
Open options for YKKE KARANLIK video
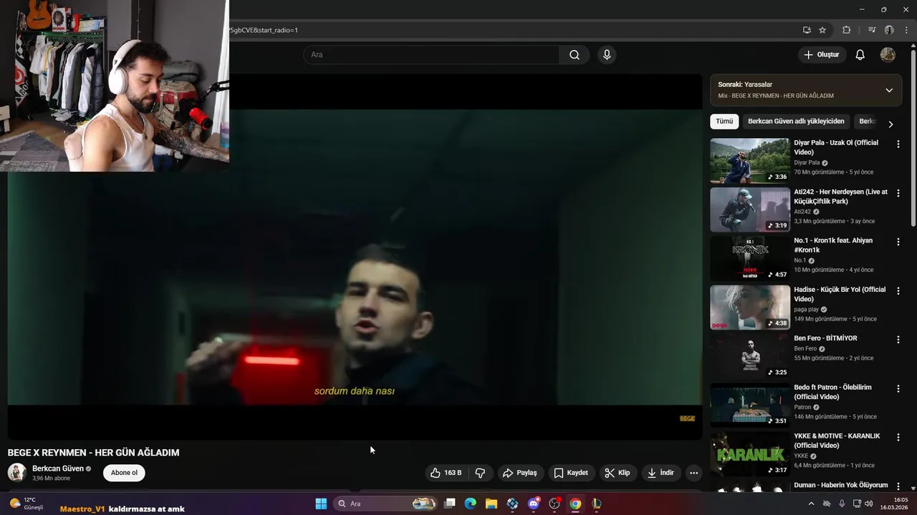pyautogui.click(x=898, y=437)
